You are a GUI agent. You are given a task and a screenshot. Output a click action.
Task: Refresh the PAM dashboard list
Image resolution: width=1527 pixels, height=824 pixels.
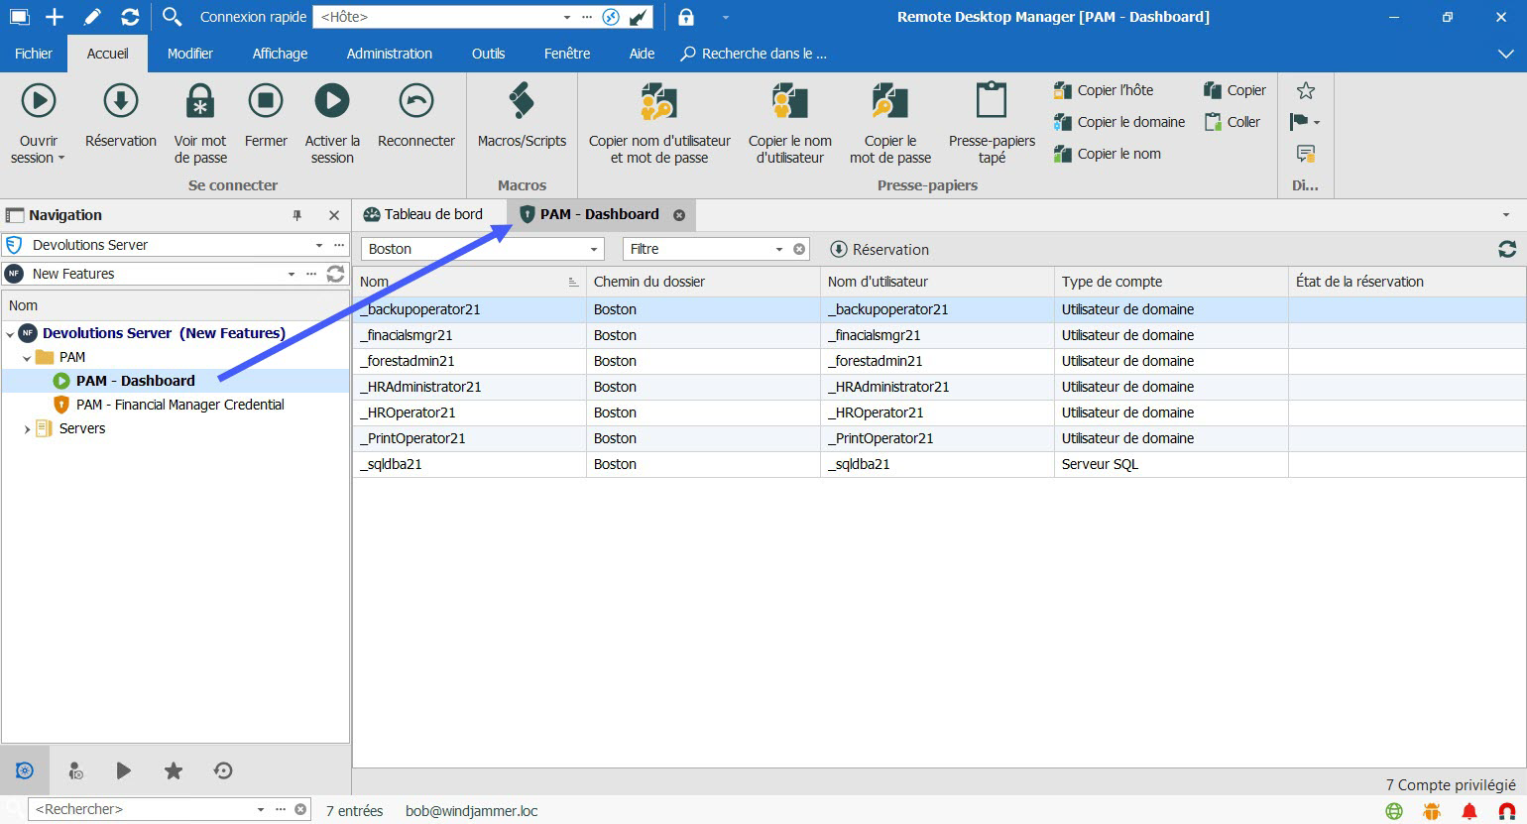(x=1507, y=250)
